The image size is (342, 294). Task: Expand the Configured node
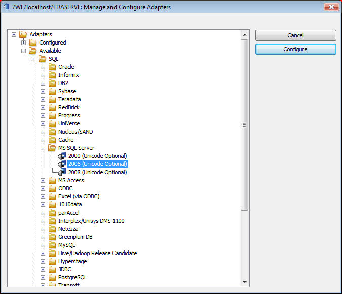pos(23,43)
